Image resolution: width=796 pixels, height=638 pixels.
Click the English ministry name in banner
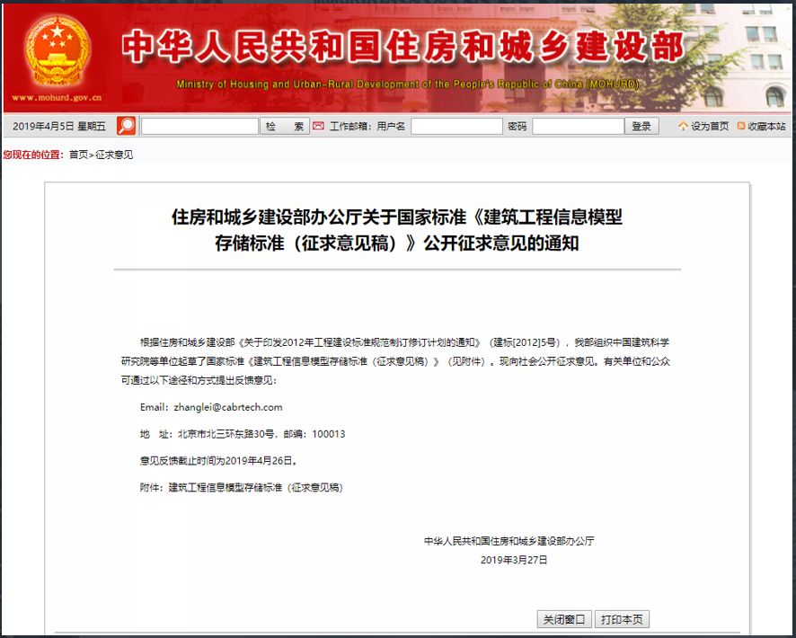(x=408, y=84)
